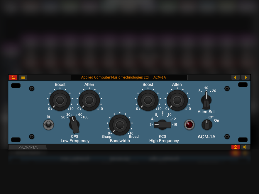Click the next preset right arrow
The height and width of the screenshot is (194, 259).
click(246, 77)
